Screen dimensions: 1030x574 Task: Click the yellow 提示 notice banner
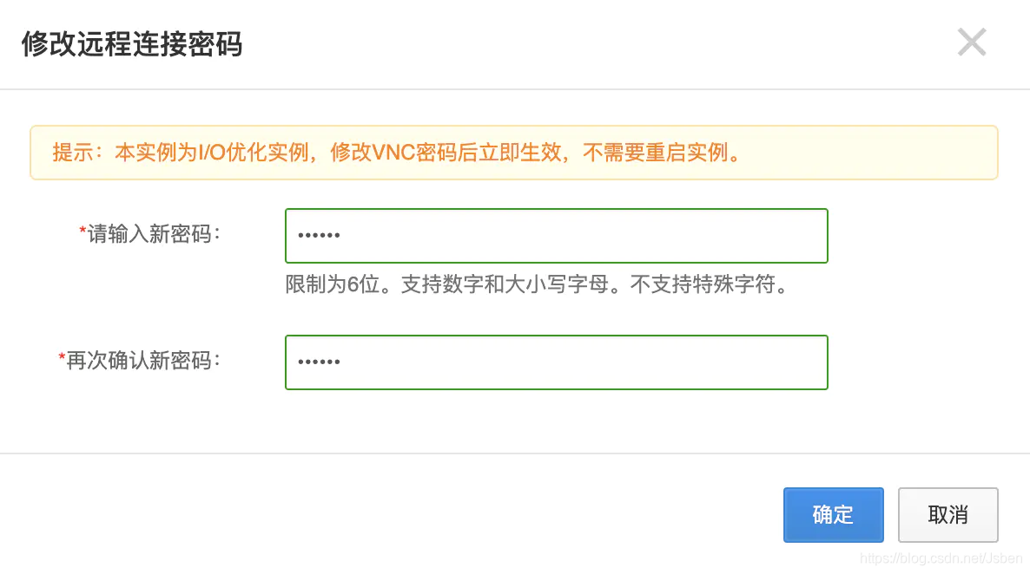pos(515,153)
